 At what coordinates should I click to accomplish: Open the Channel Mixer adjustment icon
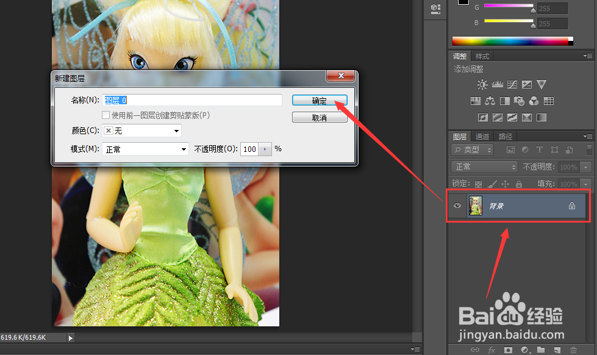534,101
